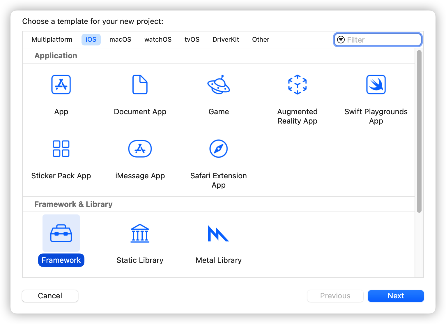Open the macOS platform tab

point(120,40)
